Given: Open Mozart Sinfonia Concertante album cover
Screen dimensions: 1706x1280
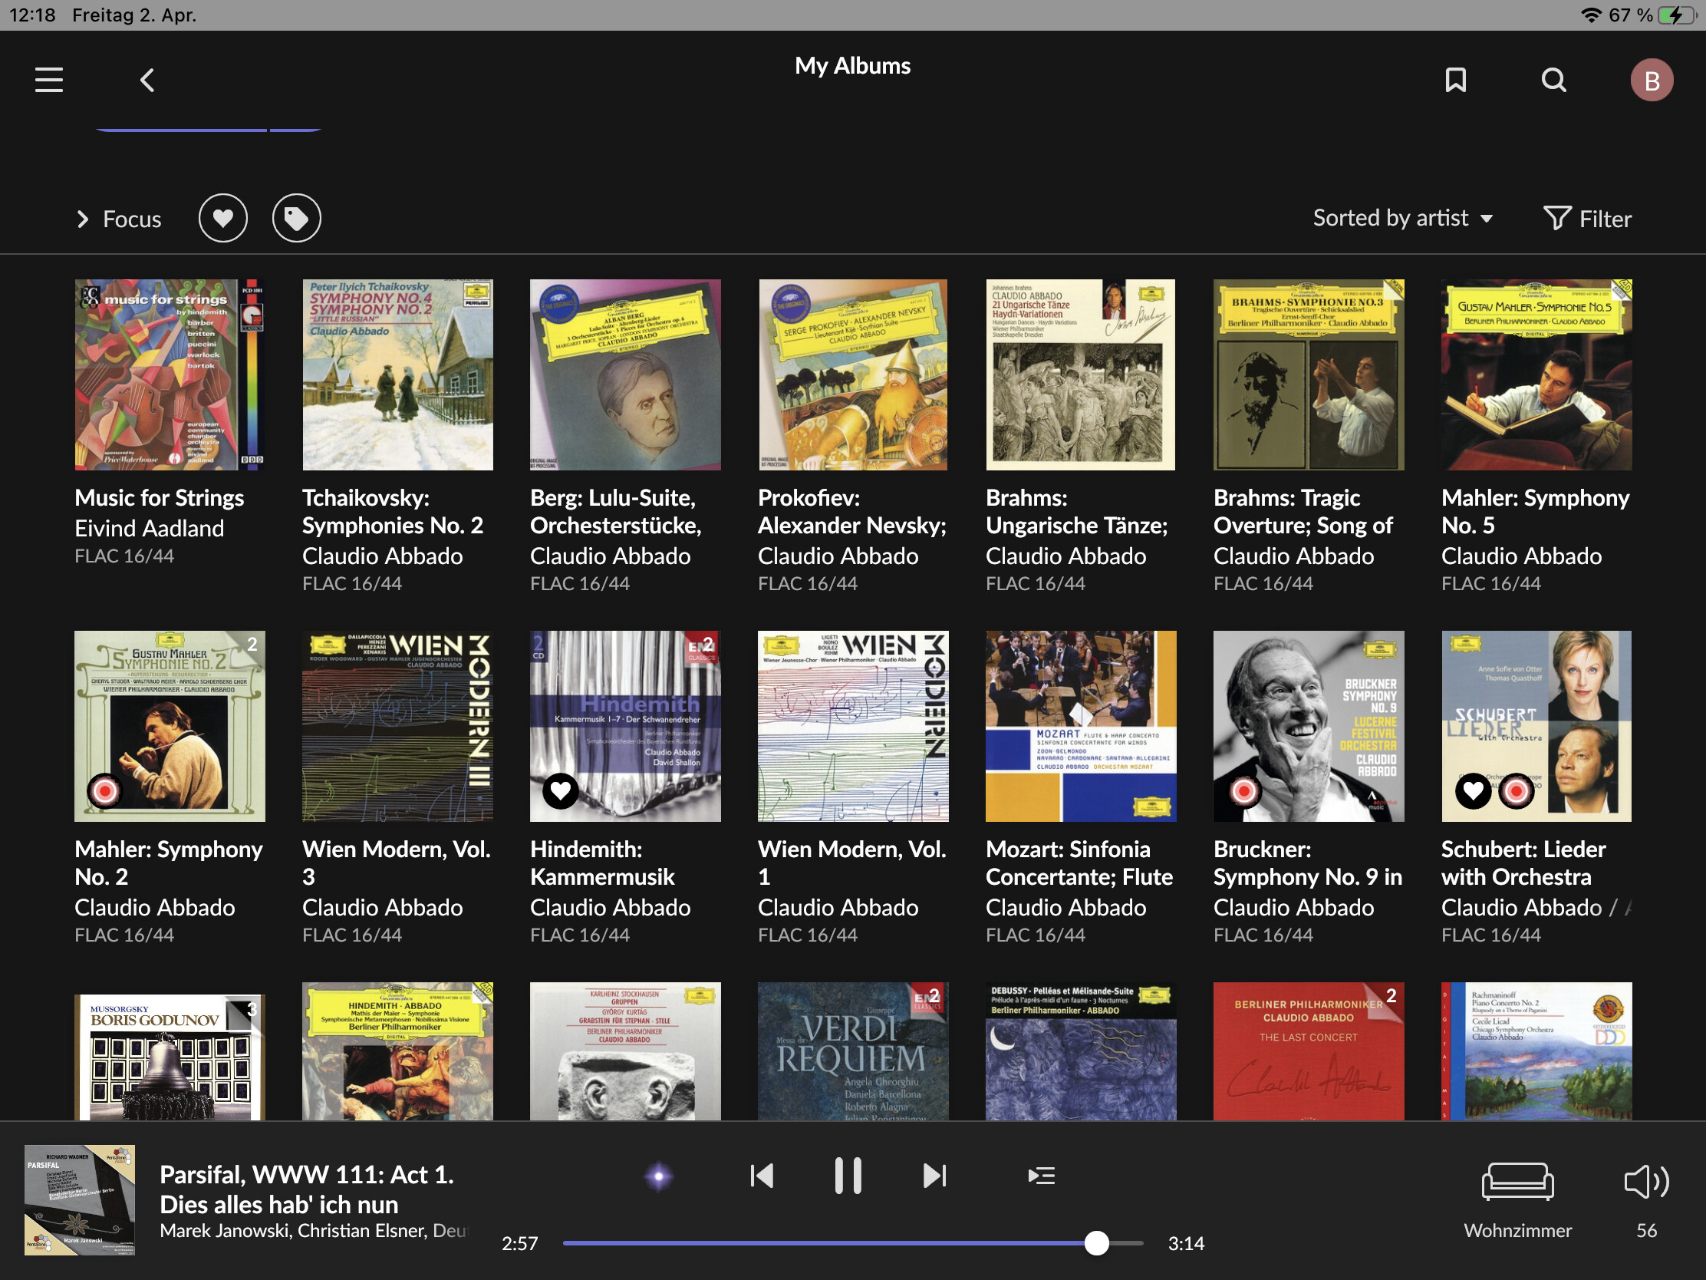Looking at the screenshot, I should tap(1081, 726).
